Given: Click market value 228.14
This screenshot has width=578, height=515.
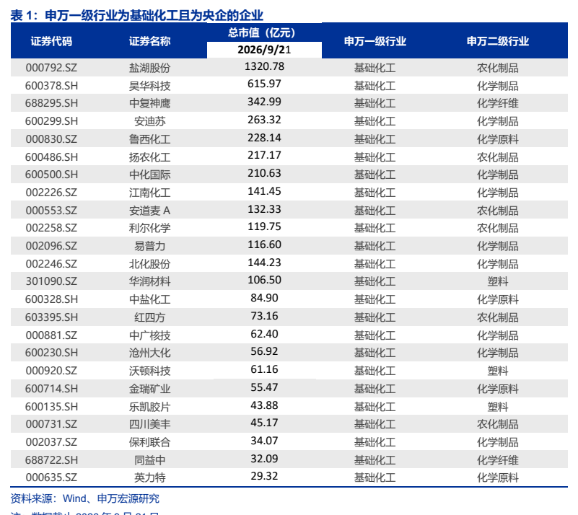Looking at the screenshot, I should pyautogui.click(x=264, y=138).
